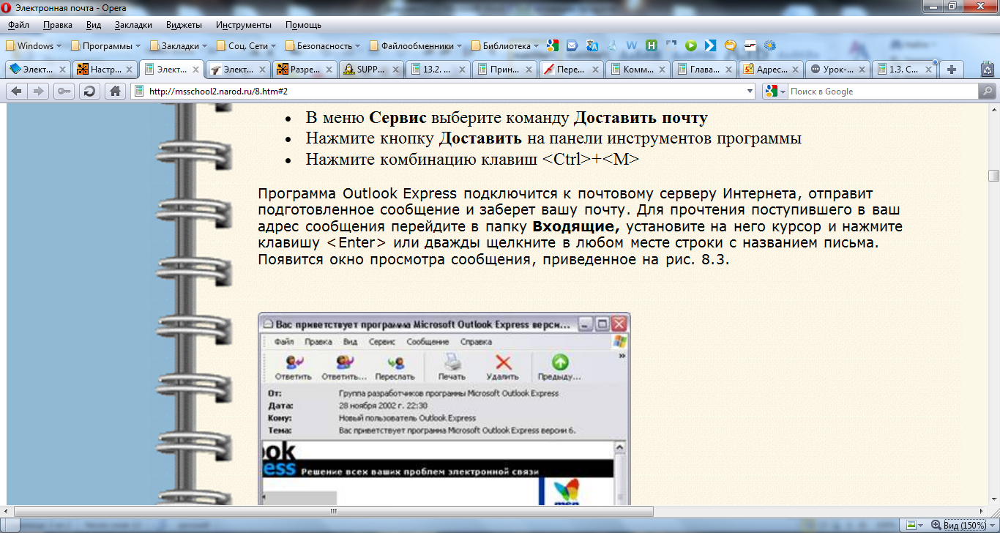Click the Поиск в Google search field

(x=882, y=92)
